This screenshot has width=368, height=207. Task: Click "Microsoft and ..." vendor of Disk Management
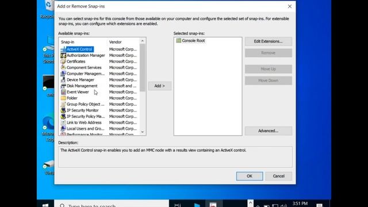pyautogui.click(x=122, y=86)
